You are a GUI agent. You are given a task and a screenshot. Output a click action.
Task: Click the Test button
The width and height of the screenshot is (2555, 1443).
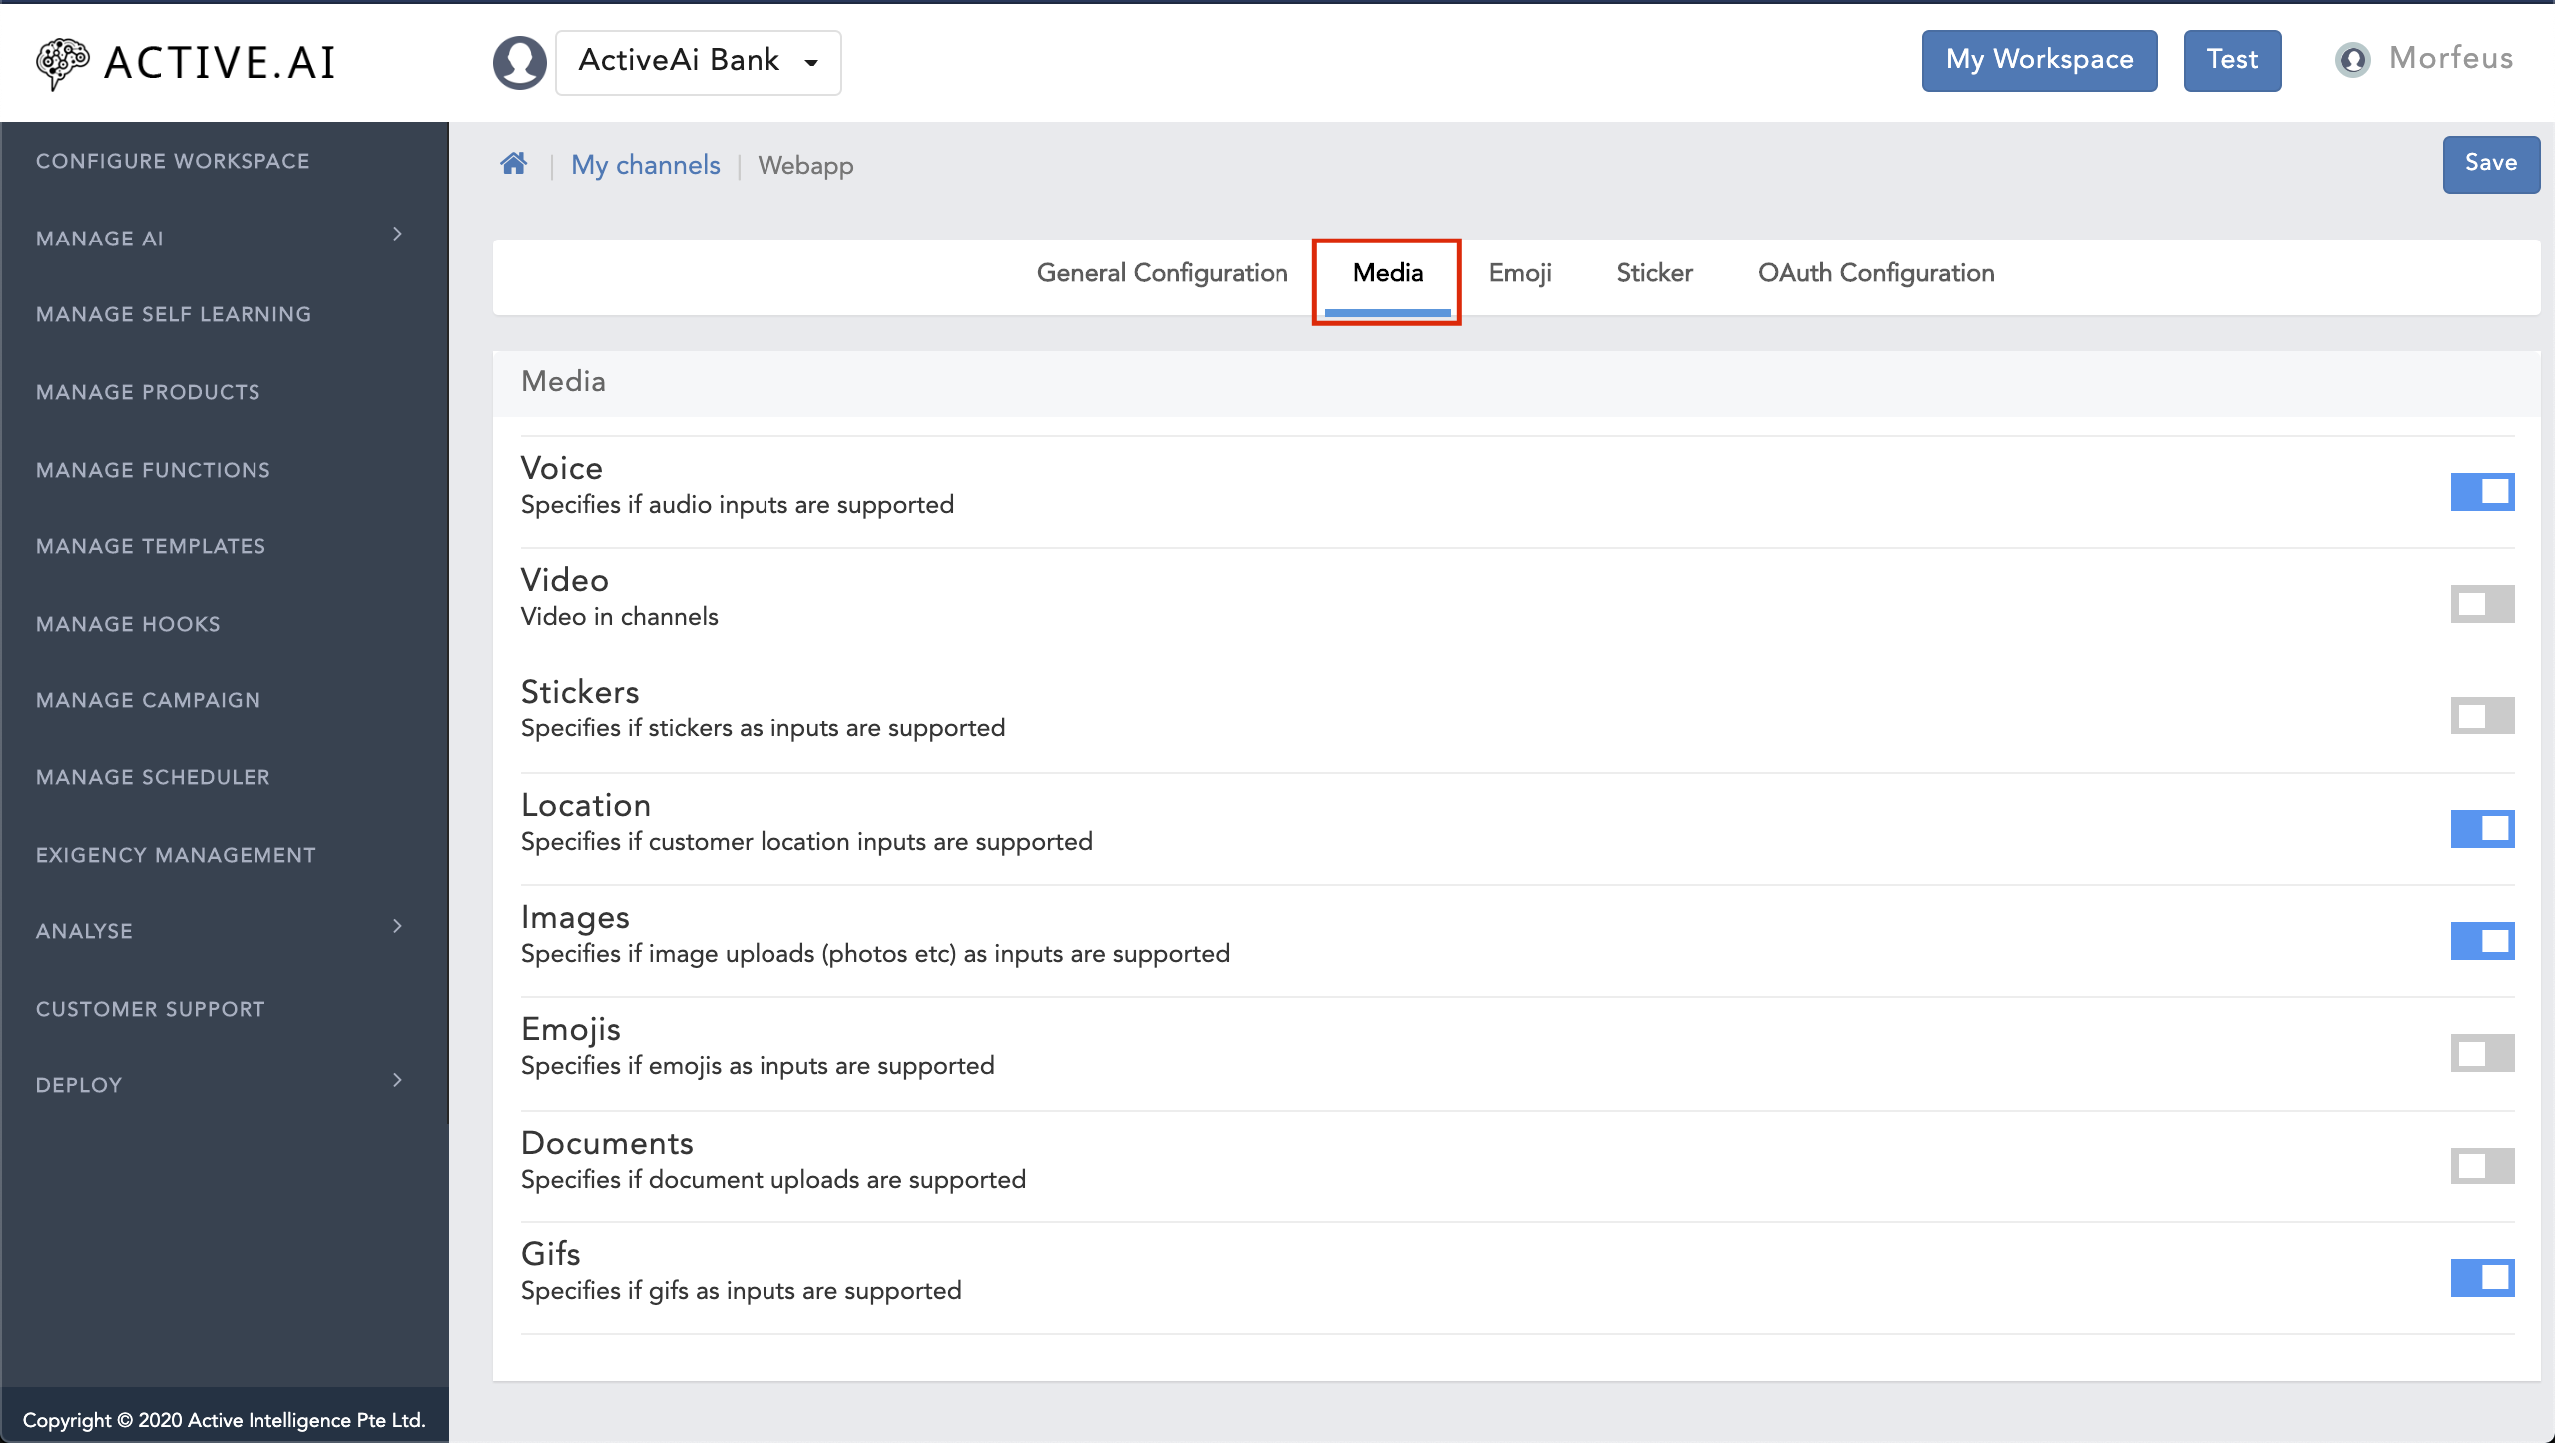(x=2231, y=60)
